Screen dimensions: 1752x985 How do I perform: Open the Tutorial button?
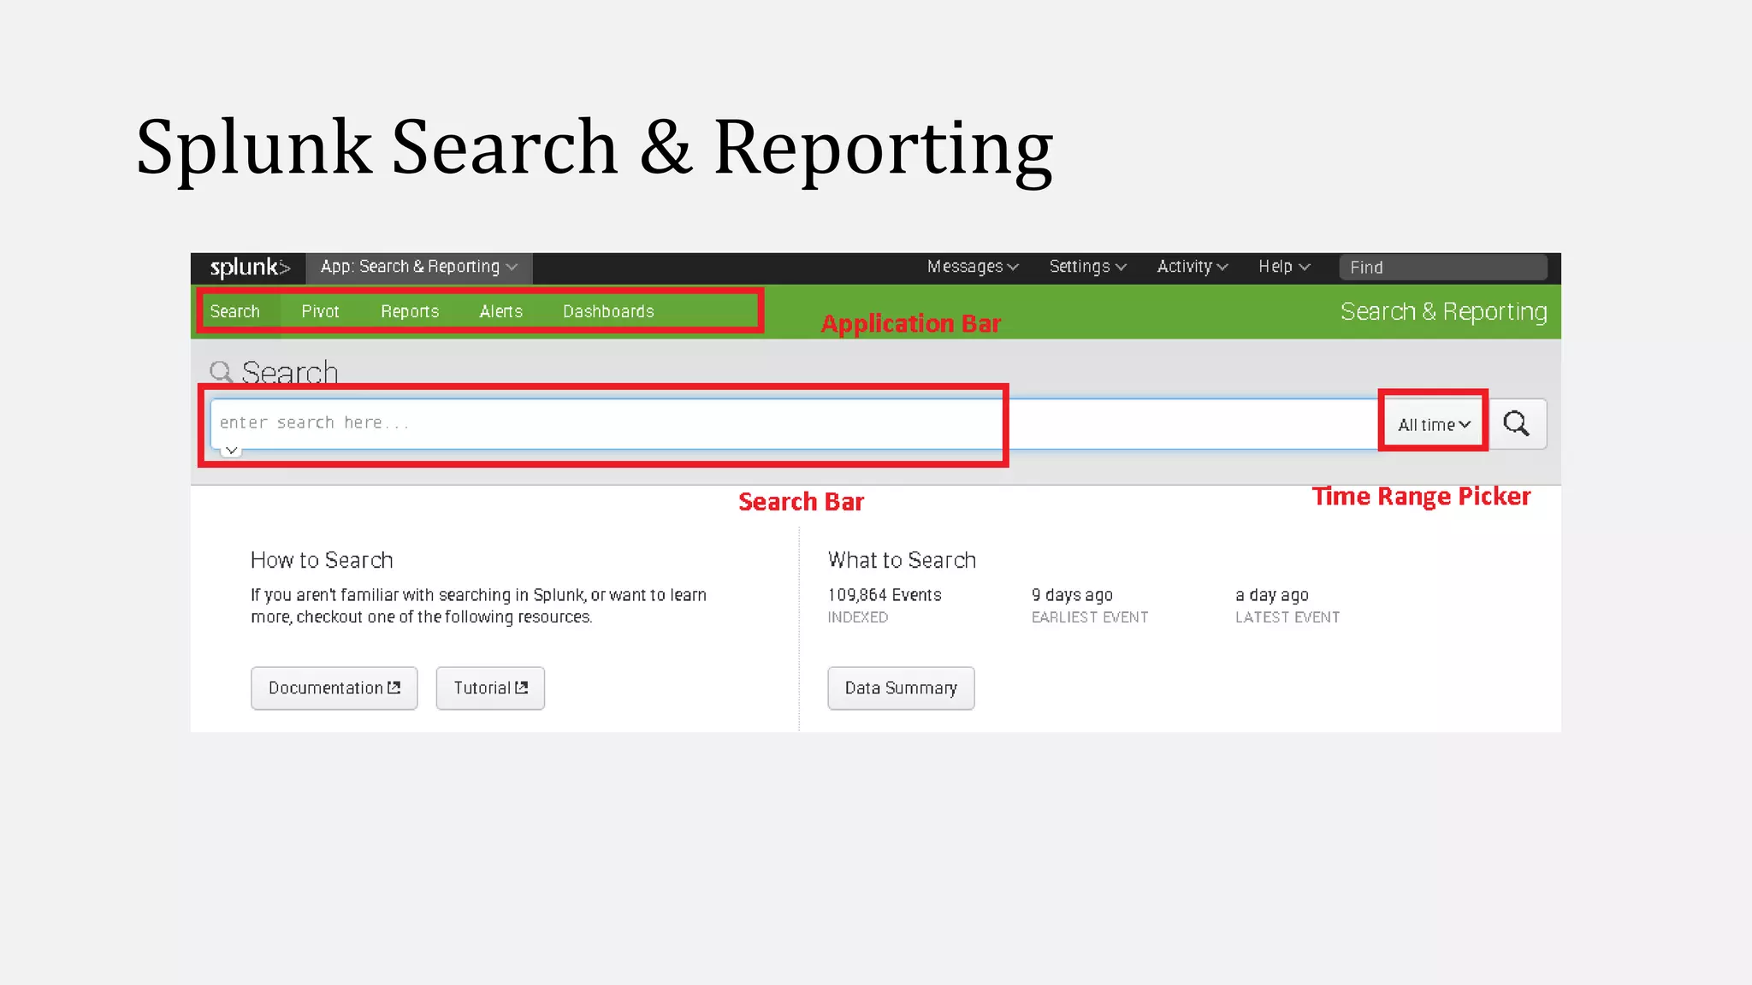[x=490, y=688]
